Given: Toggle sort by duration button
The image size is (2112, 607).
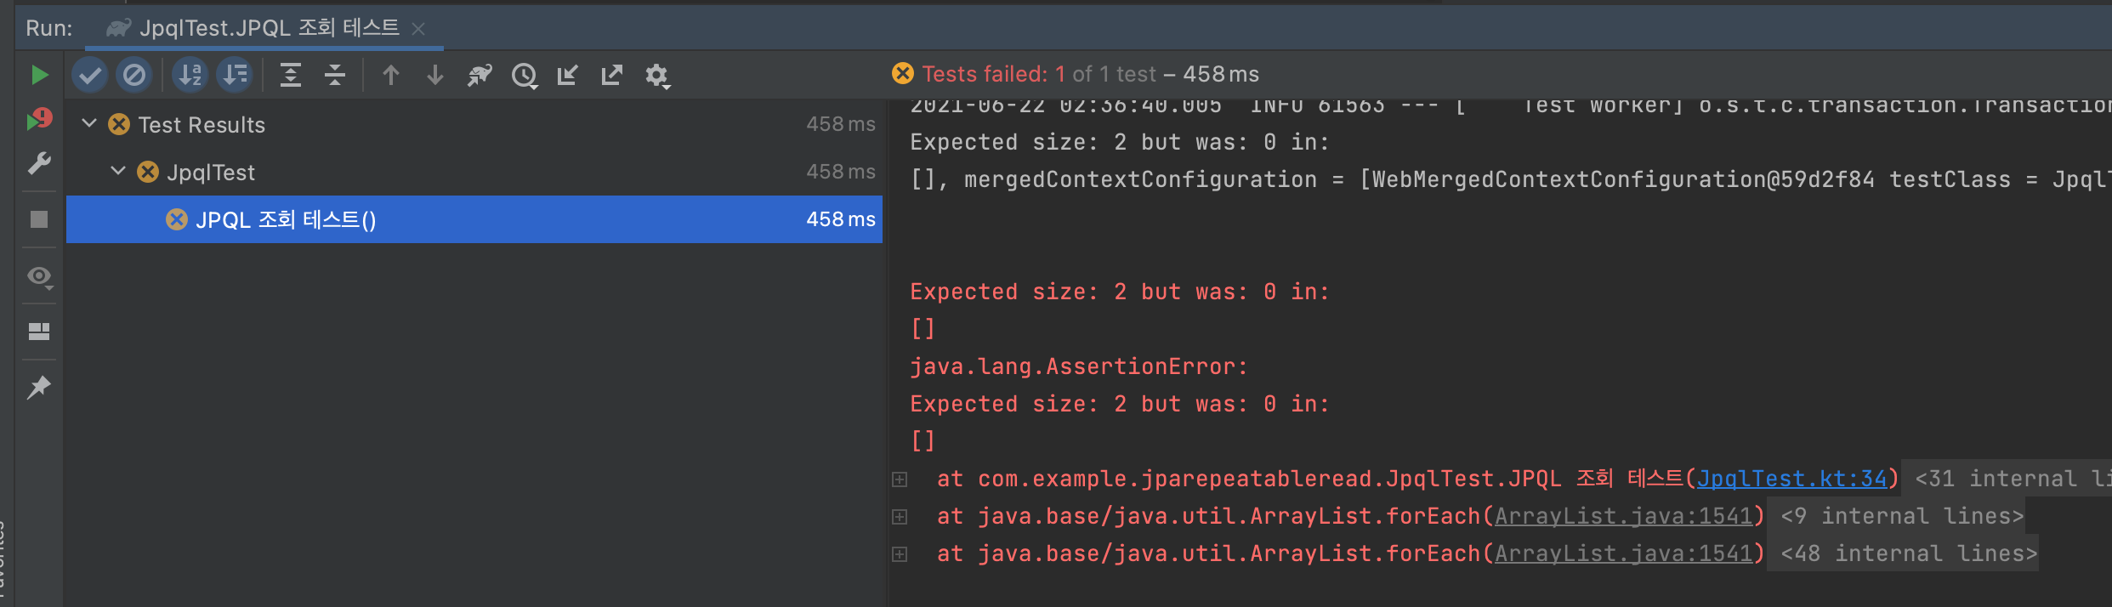Looking at the screenshot, I should [235, 76].
